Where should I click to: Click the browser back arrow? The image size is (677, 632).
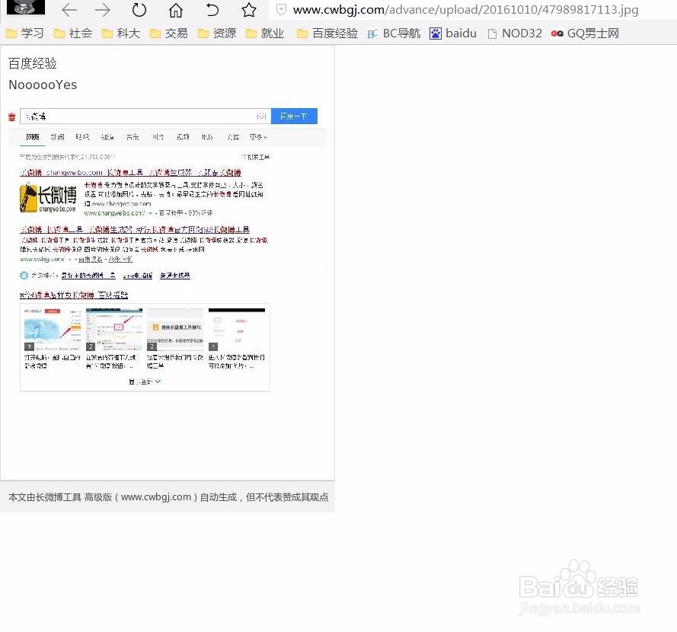(x=69, y=10)
